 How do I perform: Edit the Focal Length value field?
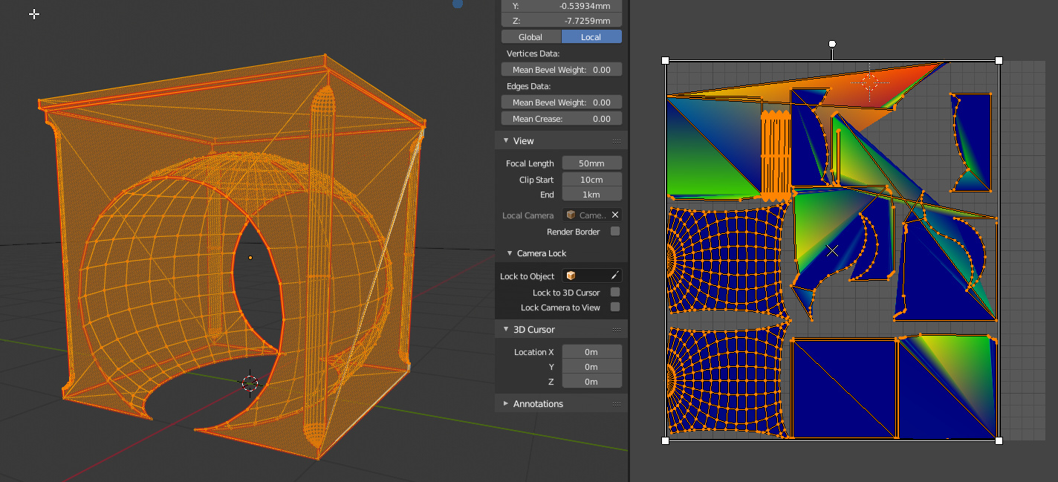click(591, 163)
